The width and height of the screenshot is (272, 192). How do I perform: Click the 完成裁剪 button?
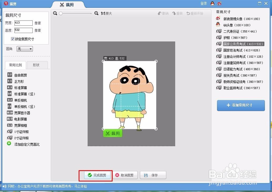coord(97,175)
